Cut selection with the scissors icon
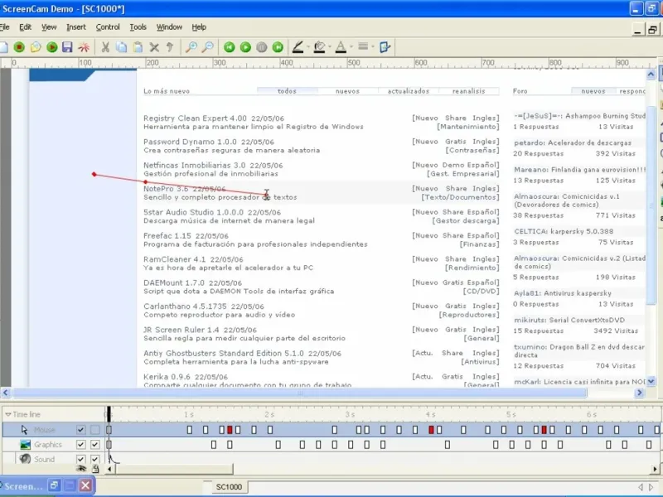The height and width of the screenshot is (497, 663). pos(105,47)
